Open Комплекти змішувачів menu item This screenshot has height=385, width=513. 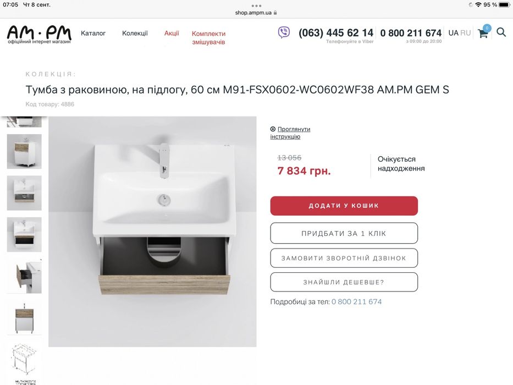208,38
